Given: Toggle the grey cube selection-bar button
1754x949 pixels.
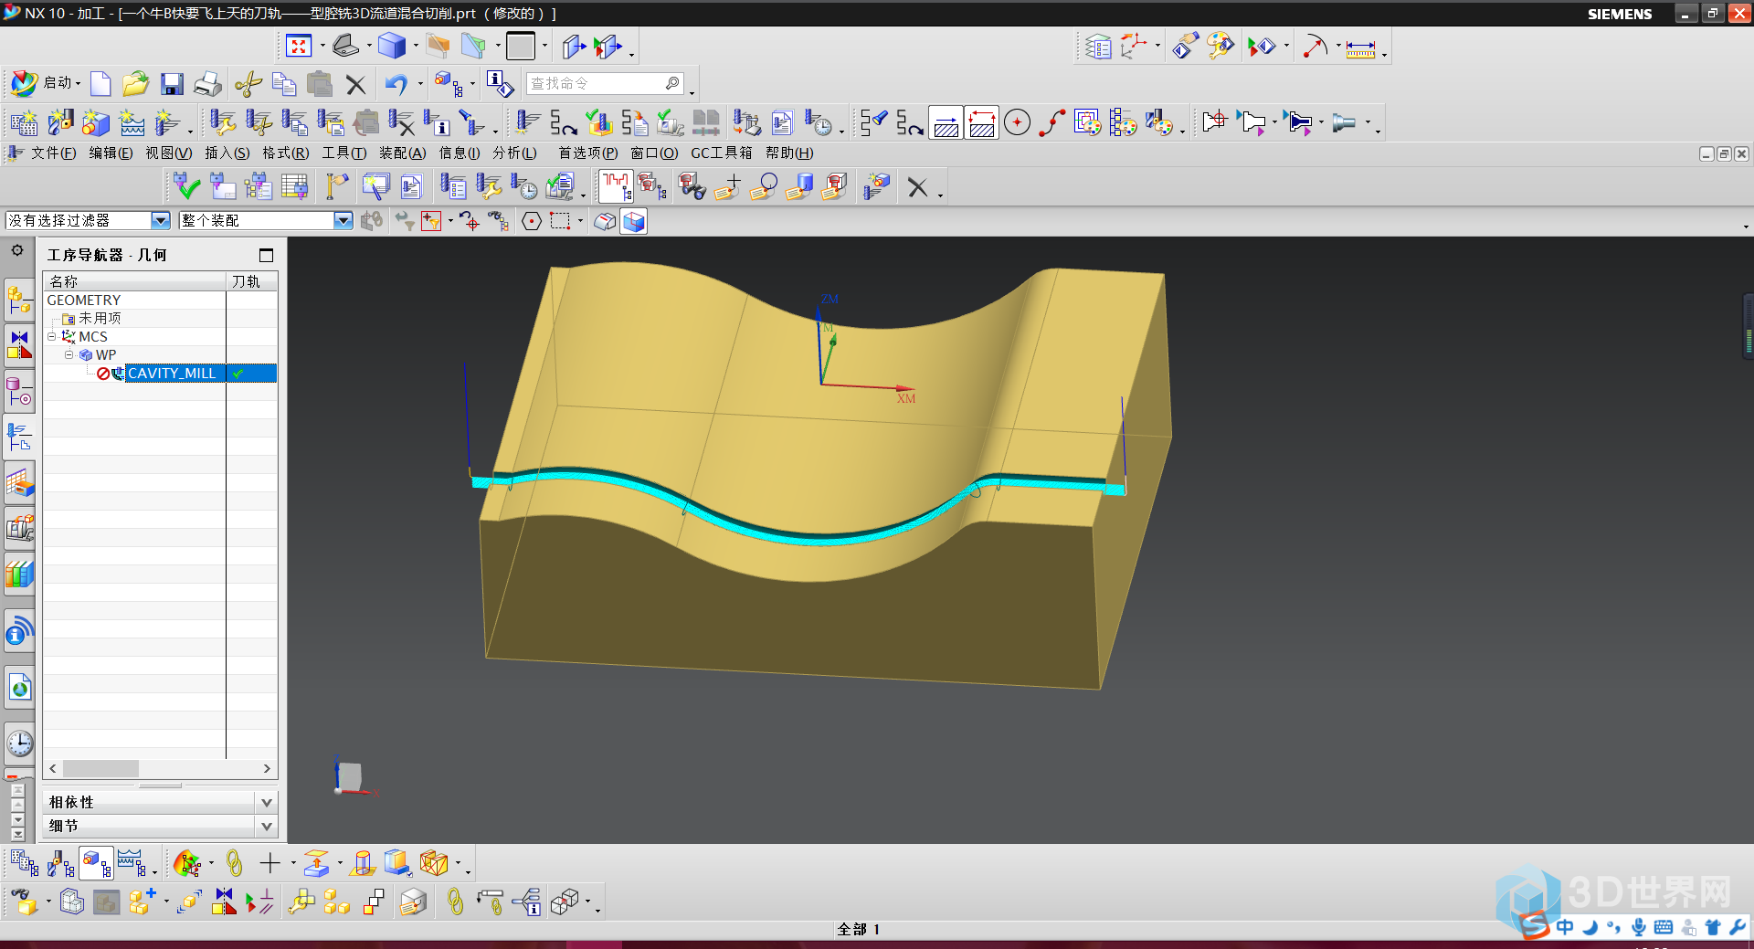Looking at the screenshot, I should point(605,221).
